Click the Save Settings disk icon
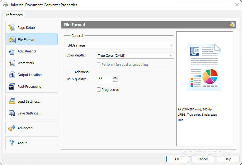 click(12, 113)
